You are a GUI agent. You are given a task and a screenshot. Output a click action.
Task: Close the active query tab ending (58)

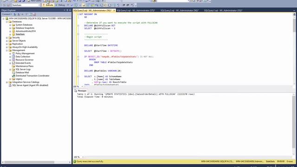114,11
